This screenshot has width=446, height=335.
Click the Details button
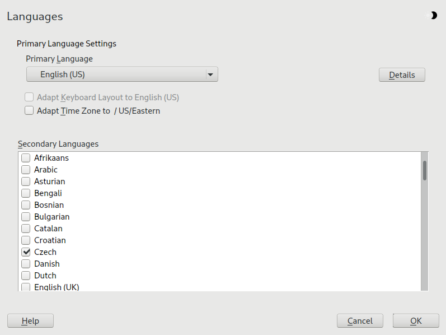click(402, 75)
